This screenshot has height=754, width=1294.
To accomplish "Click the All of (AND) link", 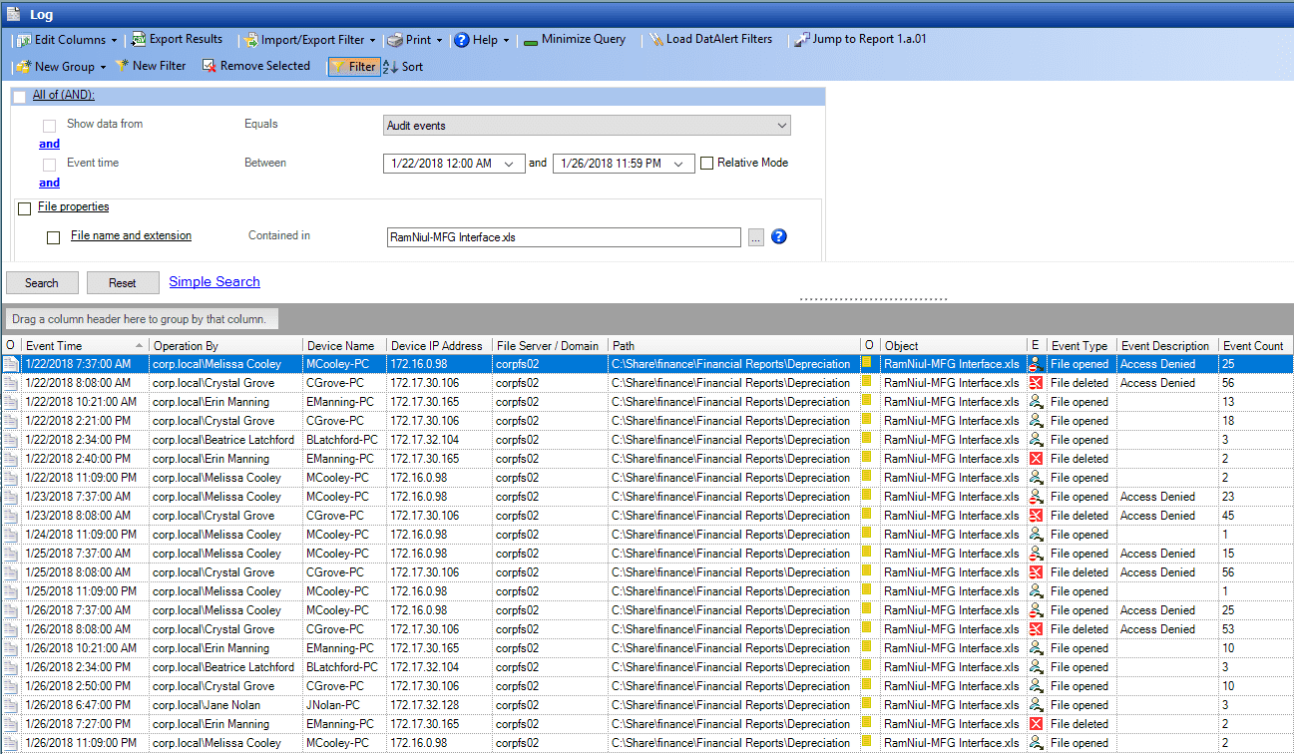I will [64, 96].
